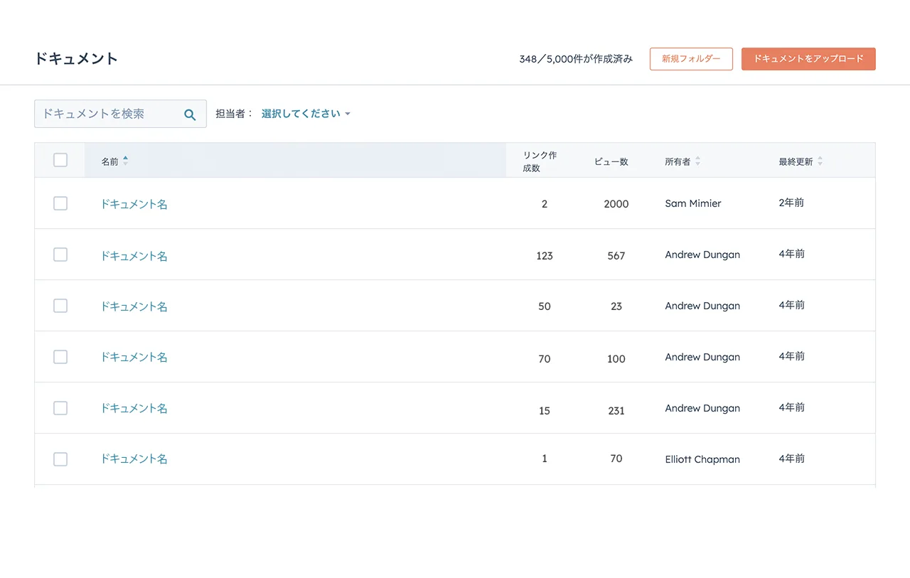
Task: Sort by 所有者 column arrows
Action: coord(697,161)
